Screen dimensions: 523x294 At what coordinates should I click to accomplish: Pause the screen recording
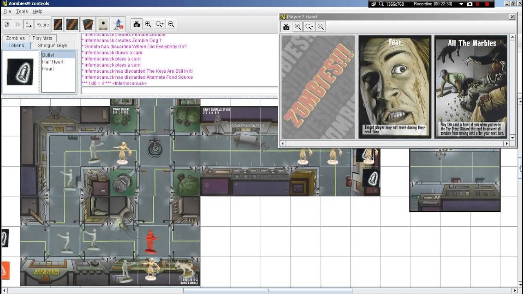tap(478, 4)
